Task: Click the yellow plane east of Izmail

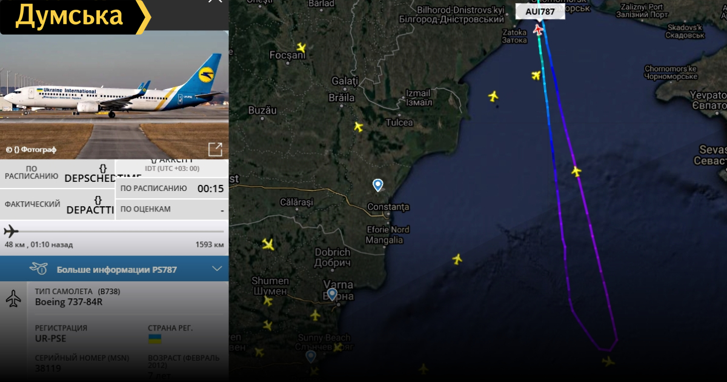Action: coord(493,96)
